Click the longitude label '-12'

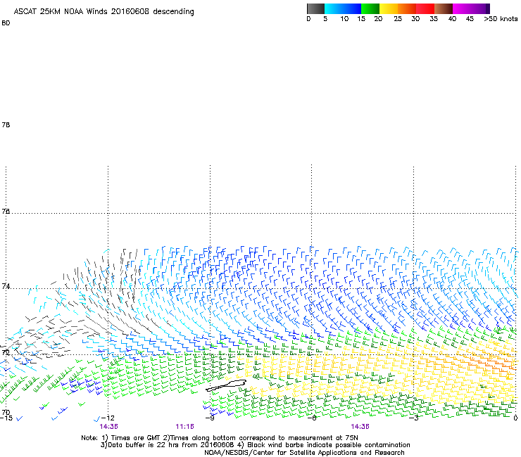point(108,418)
